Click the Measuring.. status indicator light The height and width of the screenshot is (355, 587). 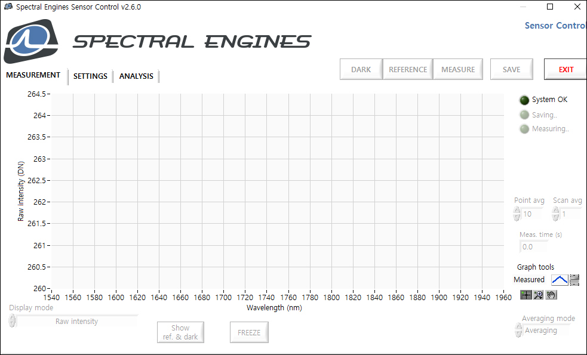point(524,129)
